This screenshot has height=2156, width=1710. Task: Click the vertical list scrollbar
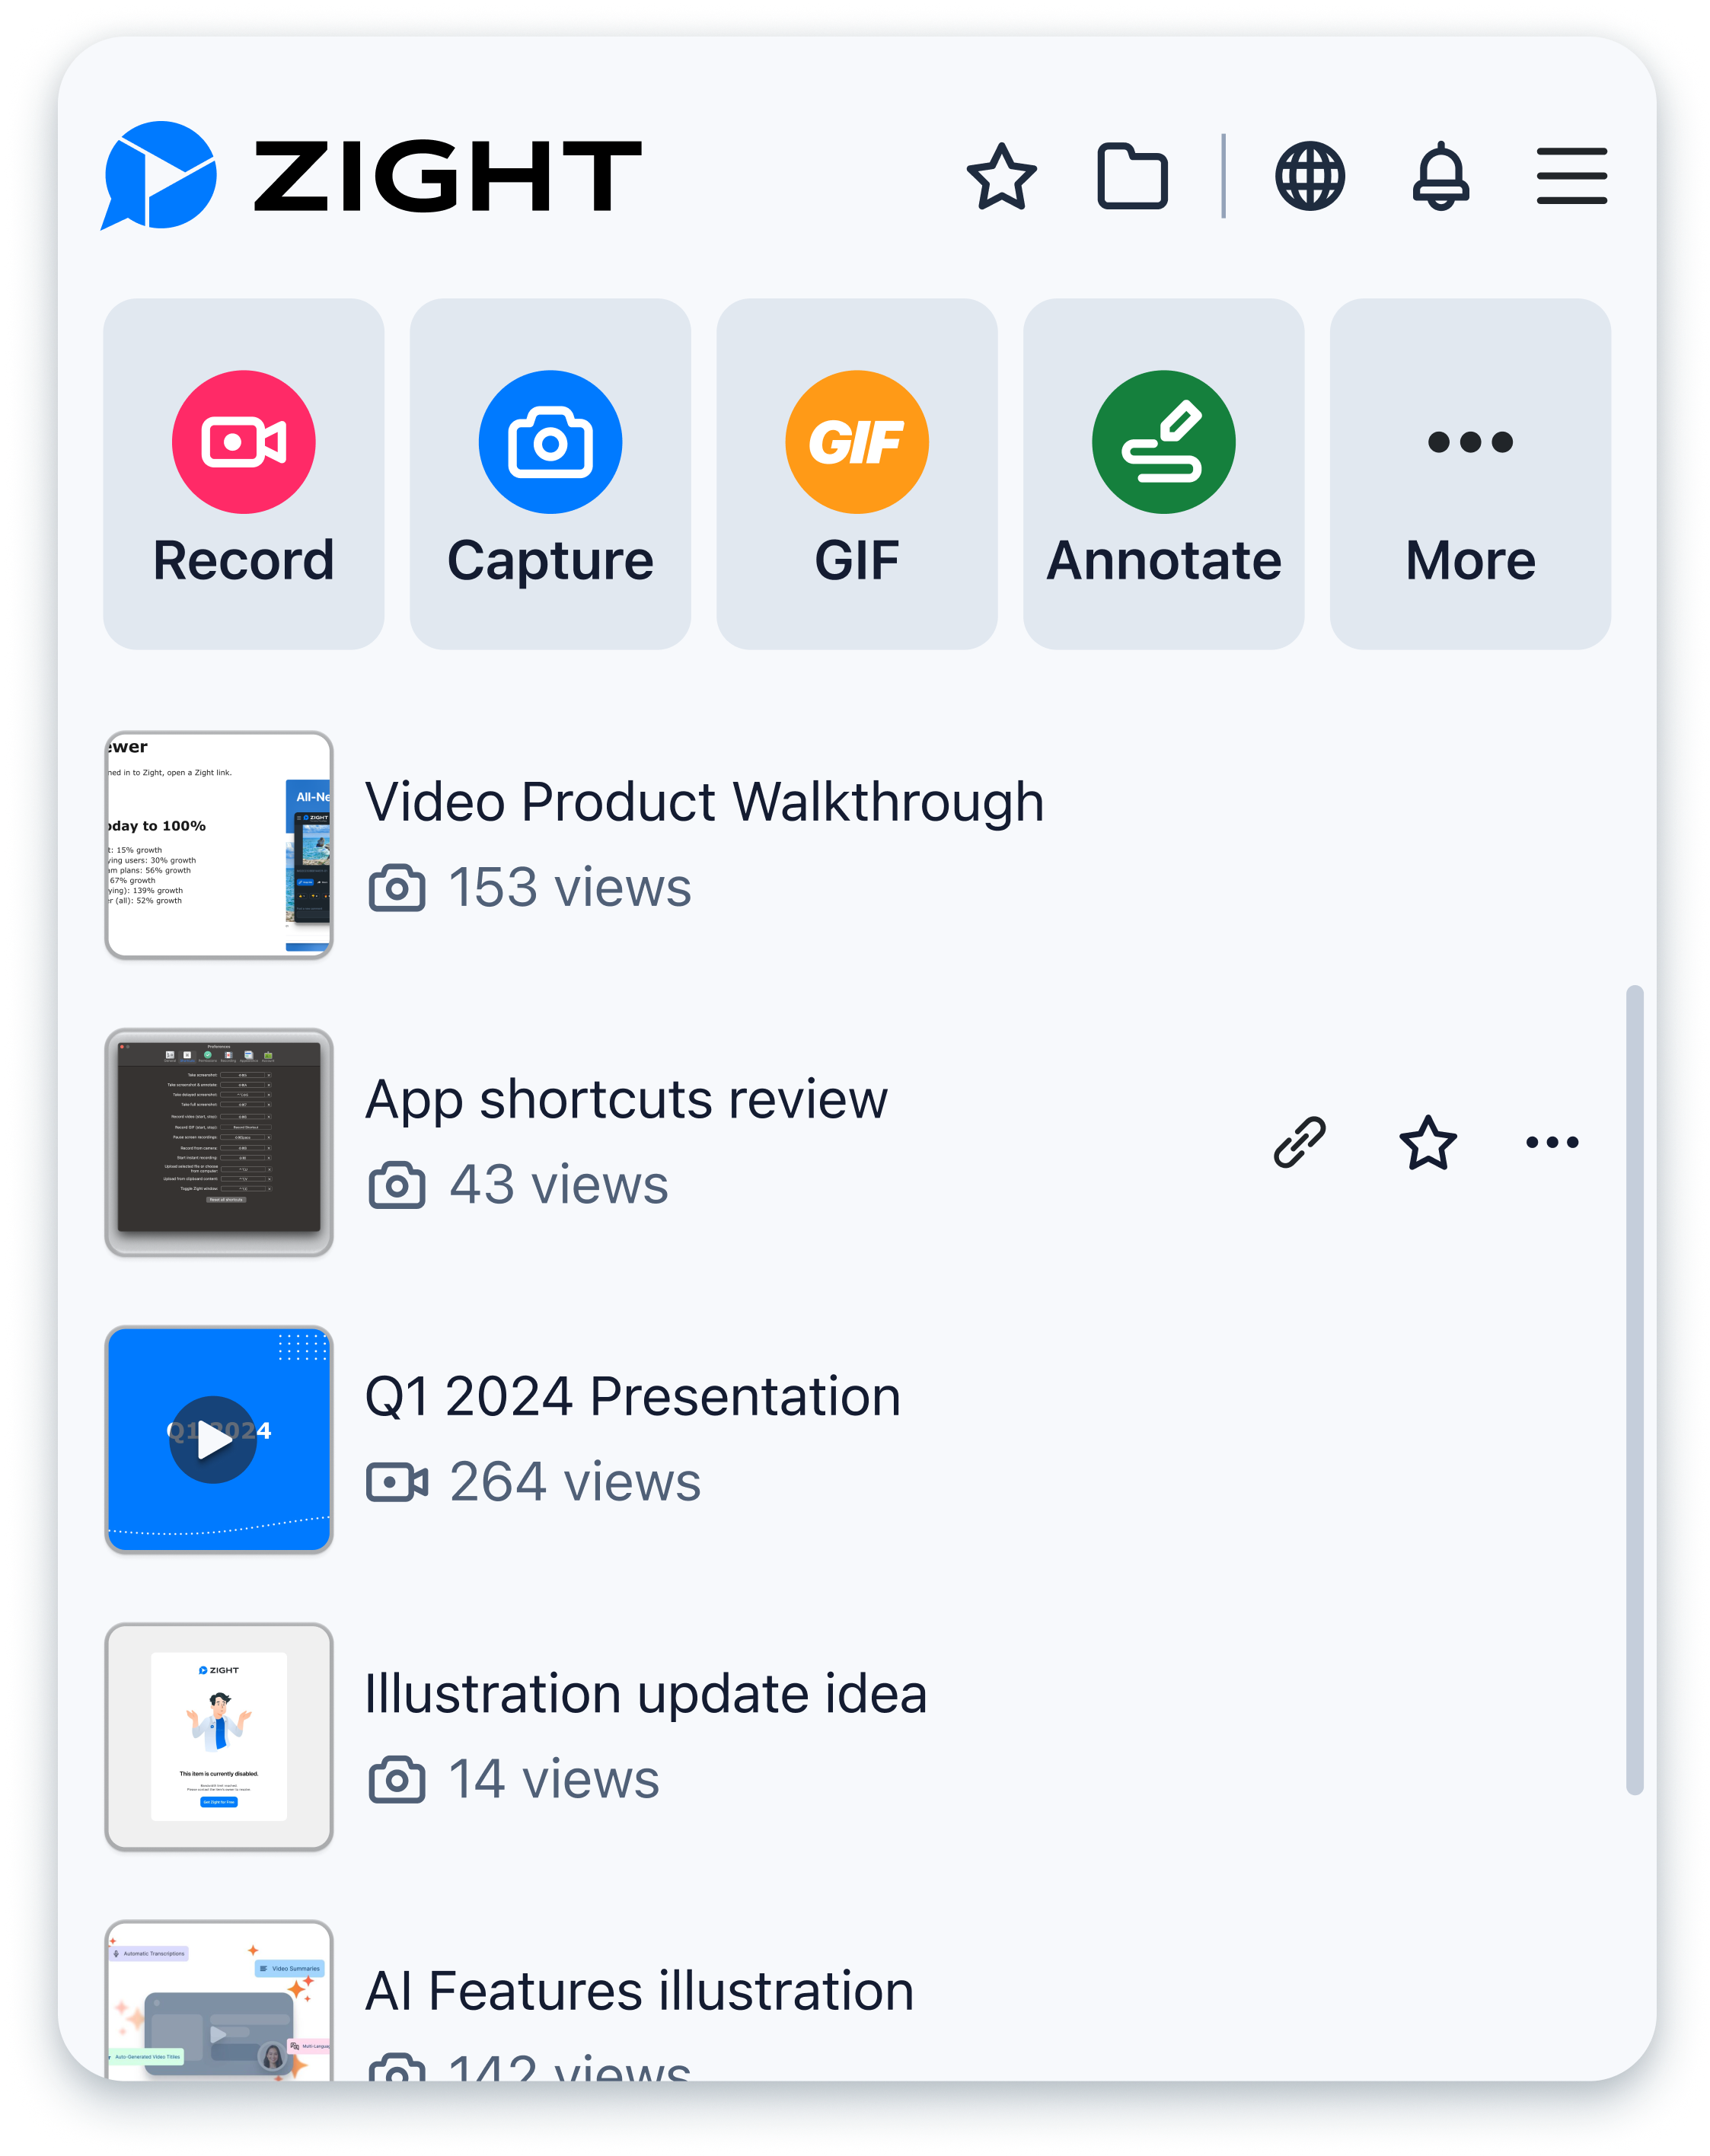(x=1634, y=1390)
